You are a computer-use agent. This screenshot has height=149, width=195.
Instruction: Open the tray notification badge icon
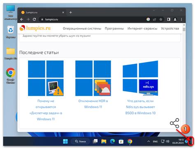tap(186, 141)
